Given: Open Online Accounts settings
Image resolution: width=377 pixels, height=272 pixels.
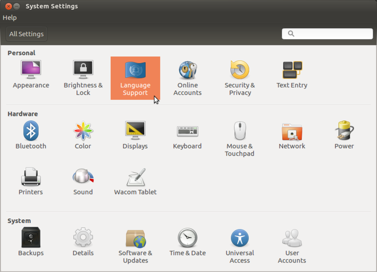Looking at the screenshot, I should pos(188,78).
